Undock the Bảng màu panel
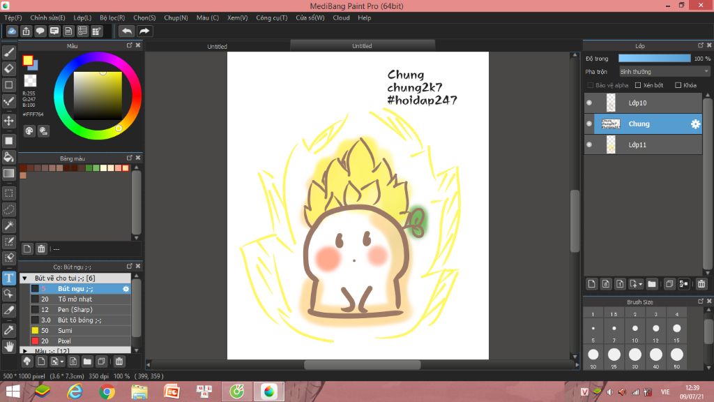This screenshot has width=714, height=402. tap(129, 158)
